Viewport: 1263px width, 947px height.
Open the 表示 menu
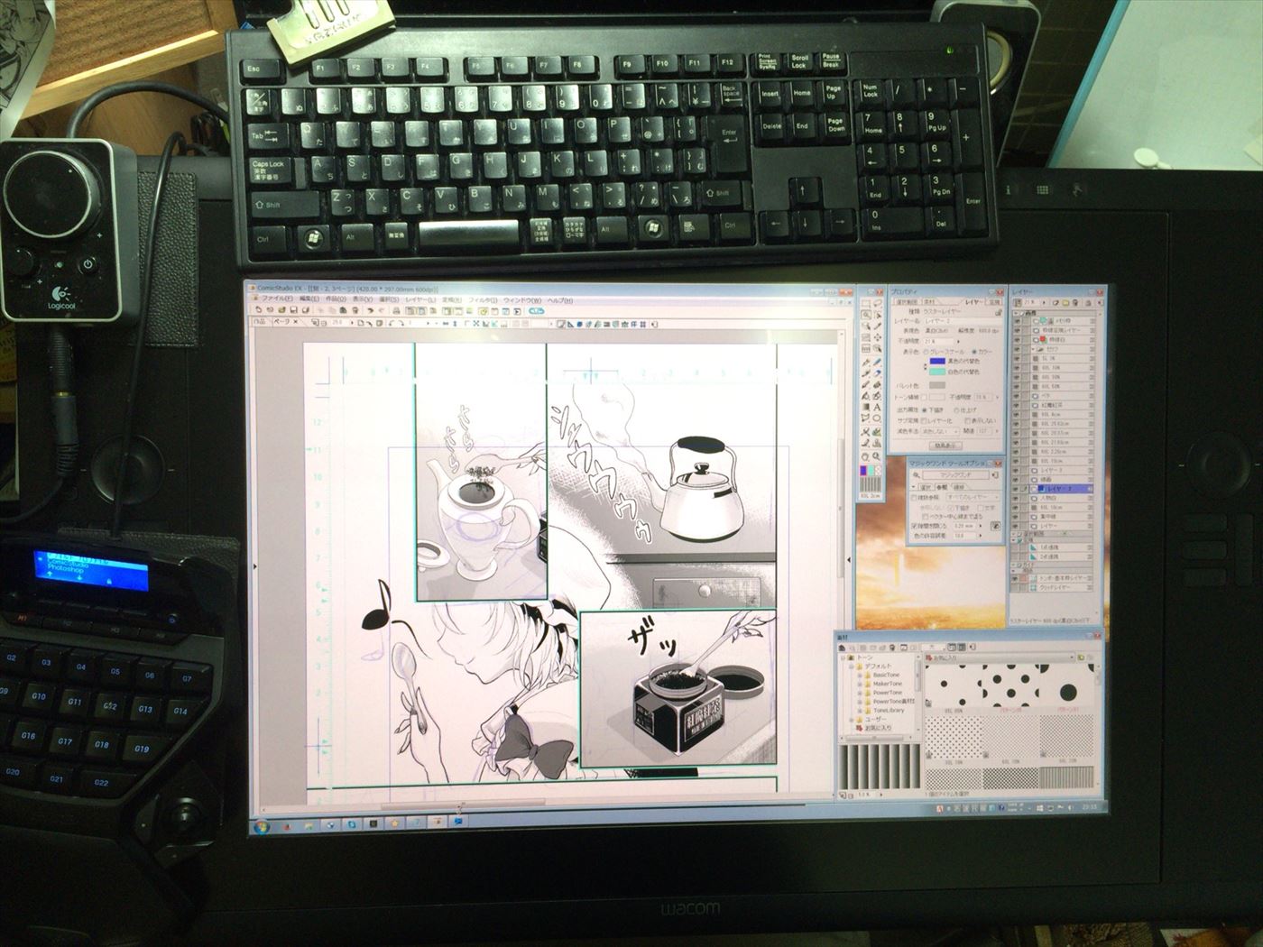point(362,299)
